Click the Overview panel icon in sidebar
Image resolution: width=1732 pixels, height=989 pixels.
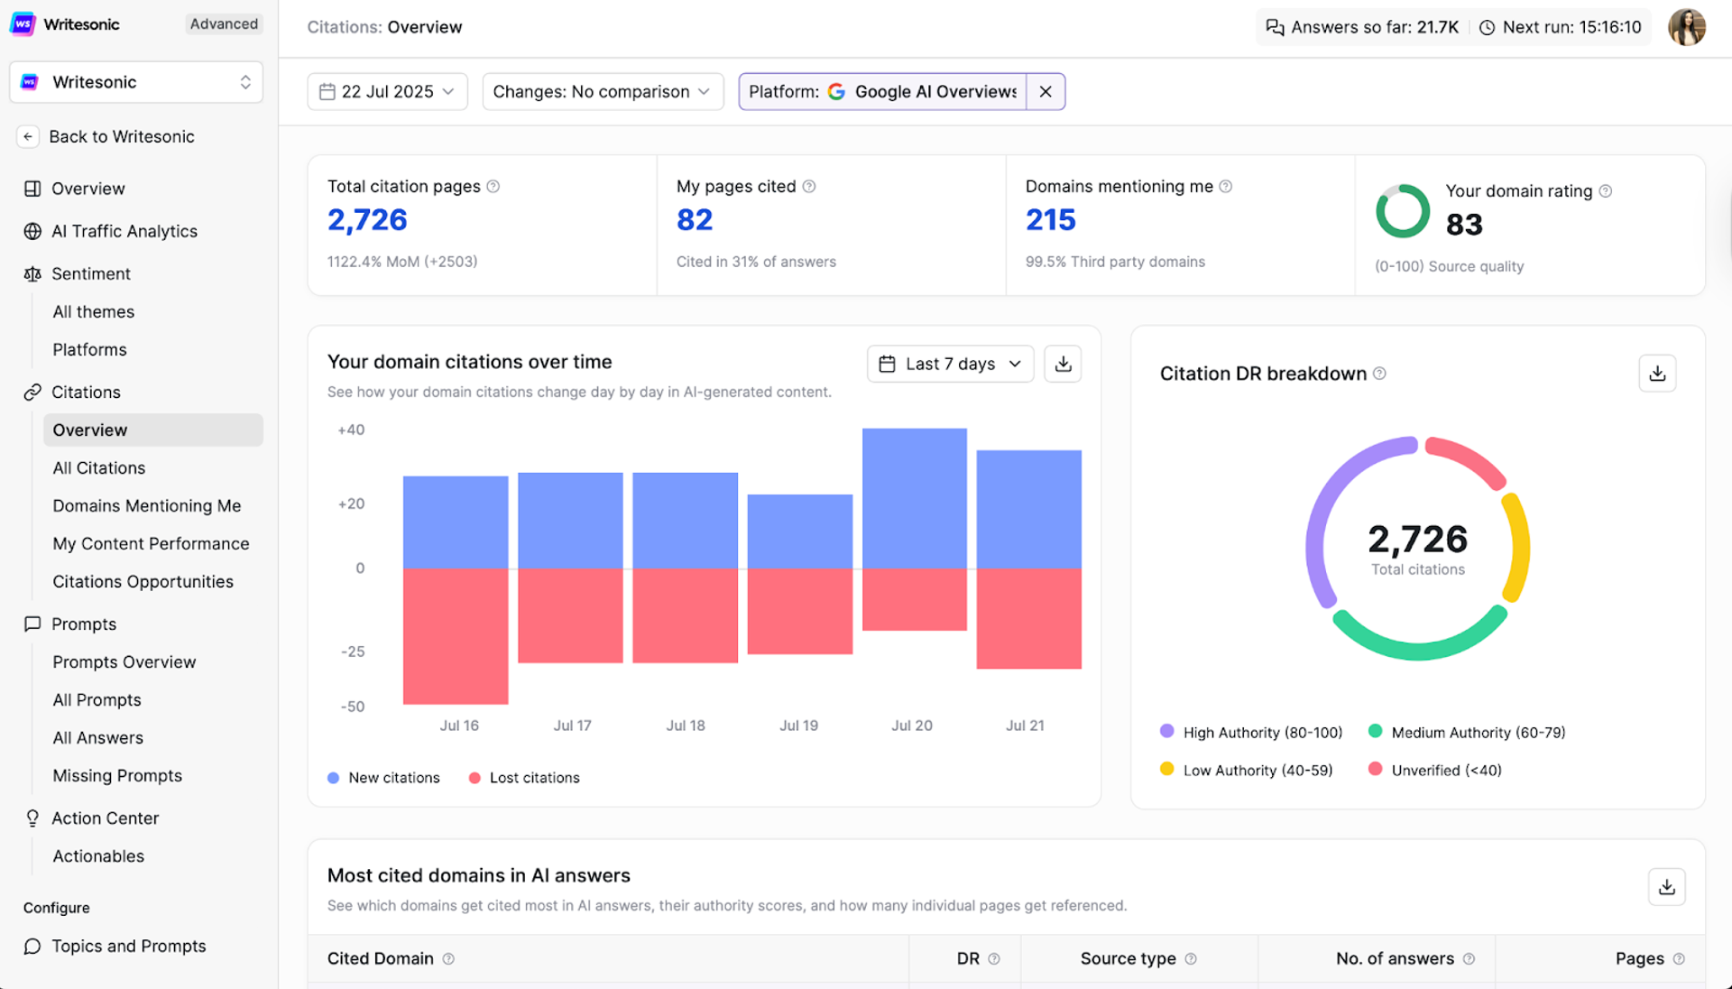coord(32,189)
